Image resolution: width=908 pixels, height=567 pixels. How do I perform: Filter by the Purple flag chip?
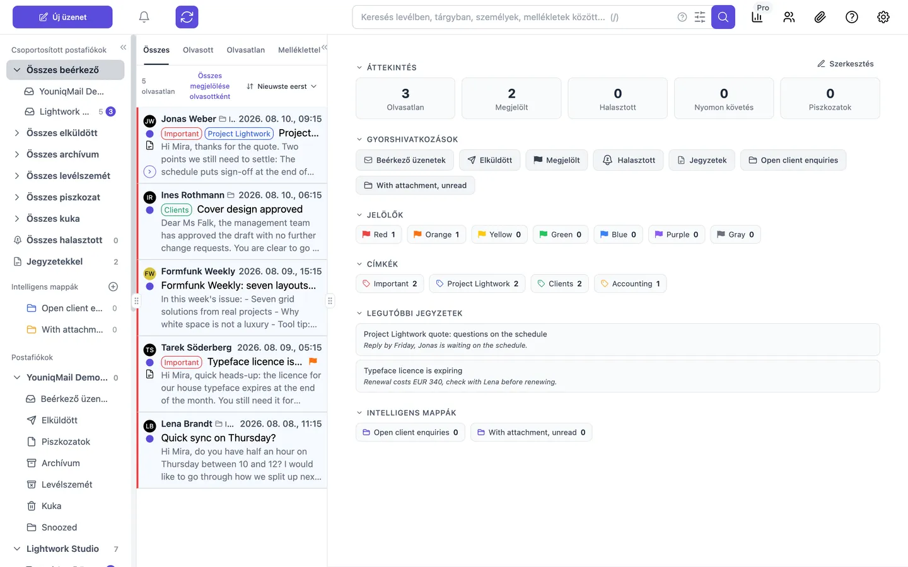click(677, 234)
